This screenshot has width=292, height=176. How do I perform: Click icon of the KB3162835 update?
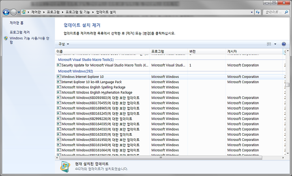click(x=59, y=134)
